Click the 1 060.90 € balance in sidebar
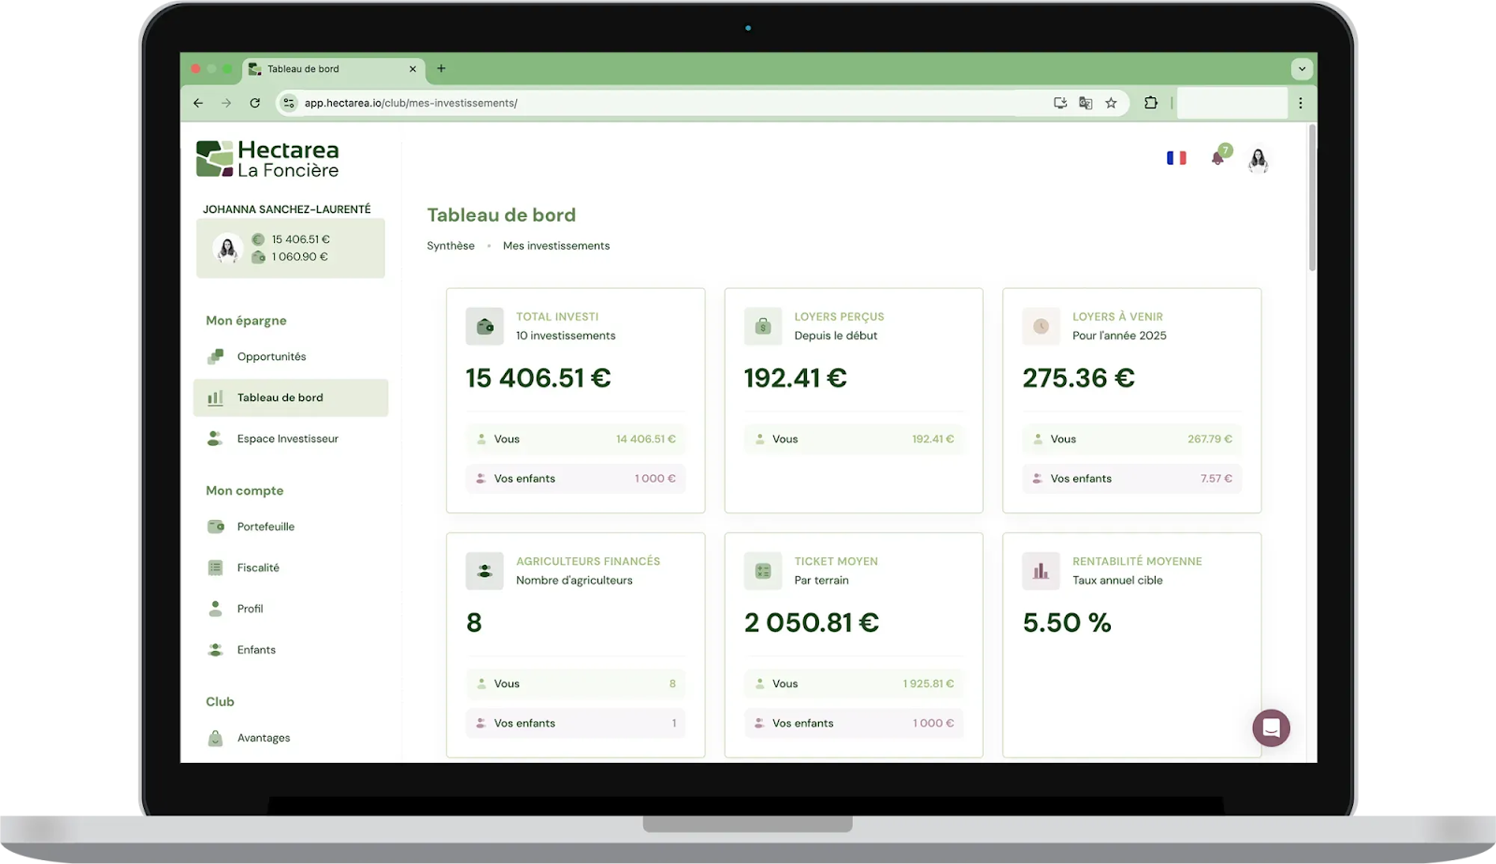This screenshot has width=1496, height=864. coord(299,257)
